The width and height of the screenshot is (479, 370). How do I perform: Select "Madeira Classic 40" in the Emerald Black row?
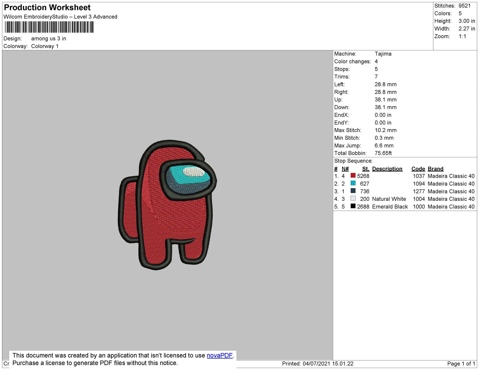tap(451, 207)
